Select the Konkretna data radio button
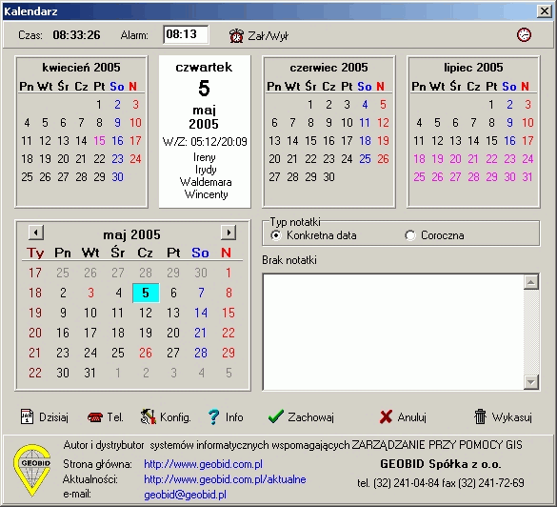557x507 pixels. [276, 235]
